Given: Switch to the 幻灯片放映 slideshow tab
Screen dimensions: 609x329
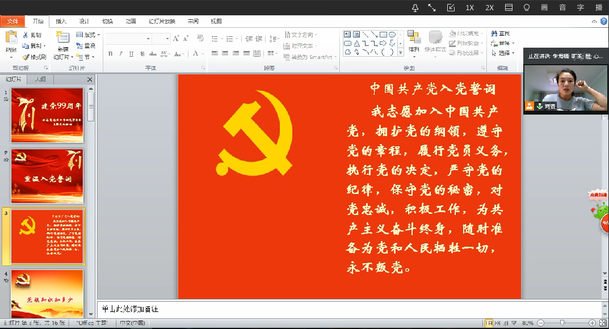Looking at the screenshot, I should click(x=162, y=22).
